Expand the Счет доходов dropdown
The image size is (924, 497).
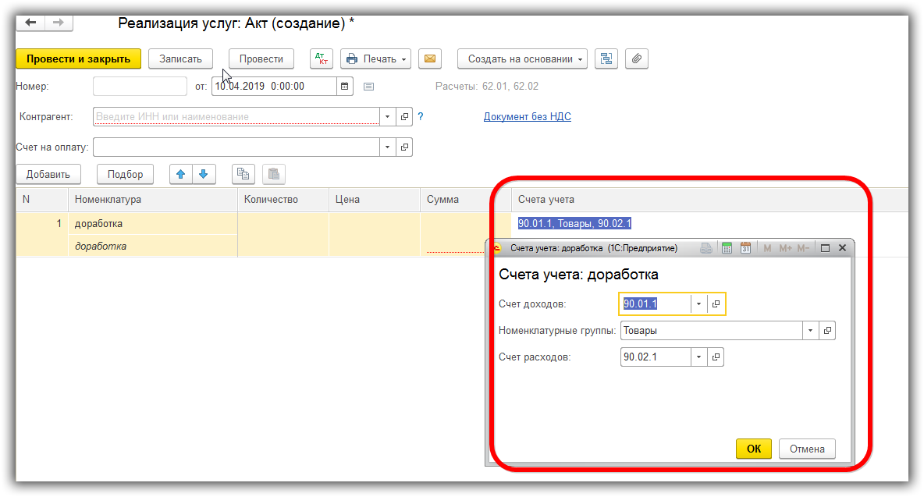(x=699, y=304)
